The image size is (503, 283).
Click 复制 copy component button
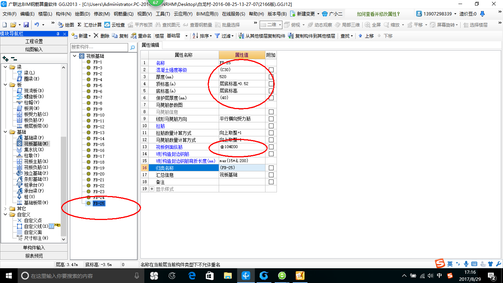coord(120,36)
